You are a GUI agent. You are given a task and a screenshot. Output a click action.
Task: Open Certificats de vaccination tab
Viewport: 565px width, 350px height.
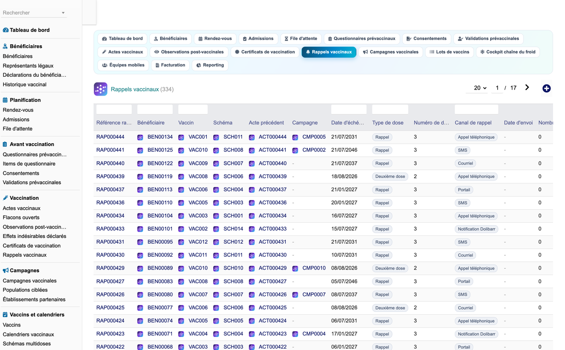click(265, 52)
